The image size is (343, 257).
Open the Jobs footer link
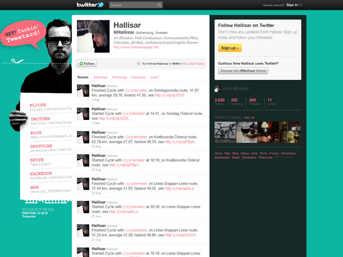pyautogui.click(x=254, y=153)
